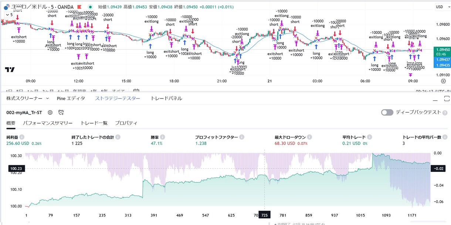This screenshot has width=451, height=225.
Task: Open the トレード一覧 sub-tab
Action: click(94, 123)
